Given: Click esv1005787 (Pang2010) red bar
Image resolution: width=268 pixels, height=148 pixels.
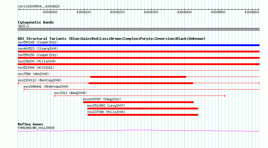Looking at the screenshot, I should 138,102.
